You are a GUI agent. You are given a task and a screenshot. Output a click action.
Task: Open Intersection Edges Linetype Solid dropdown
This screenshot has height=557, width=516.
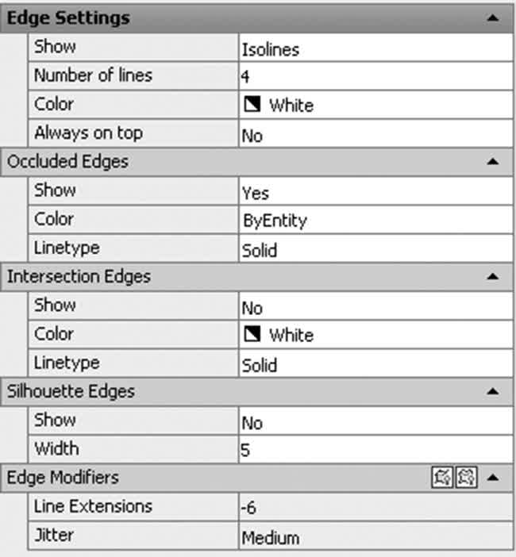[x=376, y=363]
